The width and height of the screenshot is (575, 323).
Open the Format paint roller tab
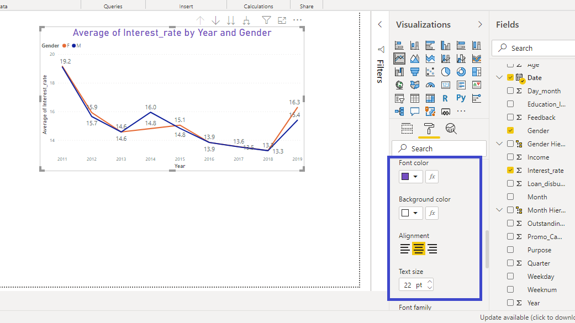click(429, 129)
